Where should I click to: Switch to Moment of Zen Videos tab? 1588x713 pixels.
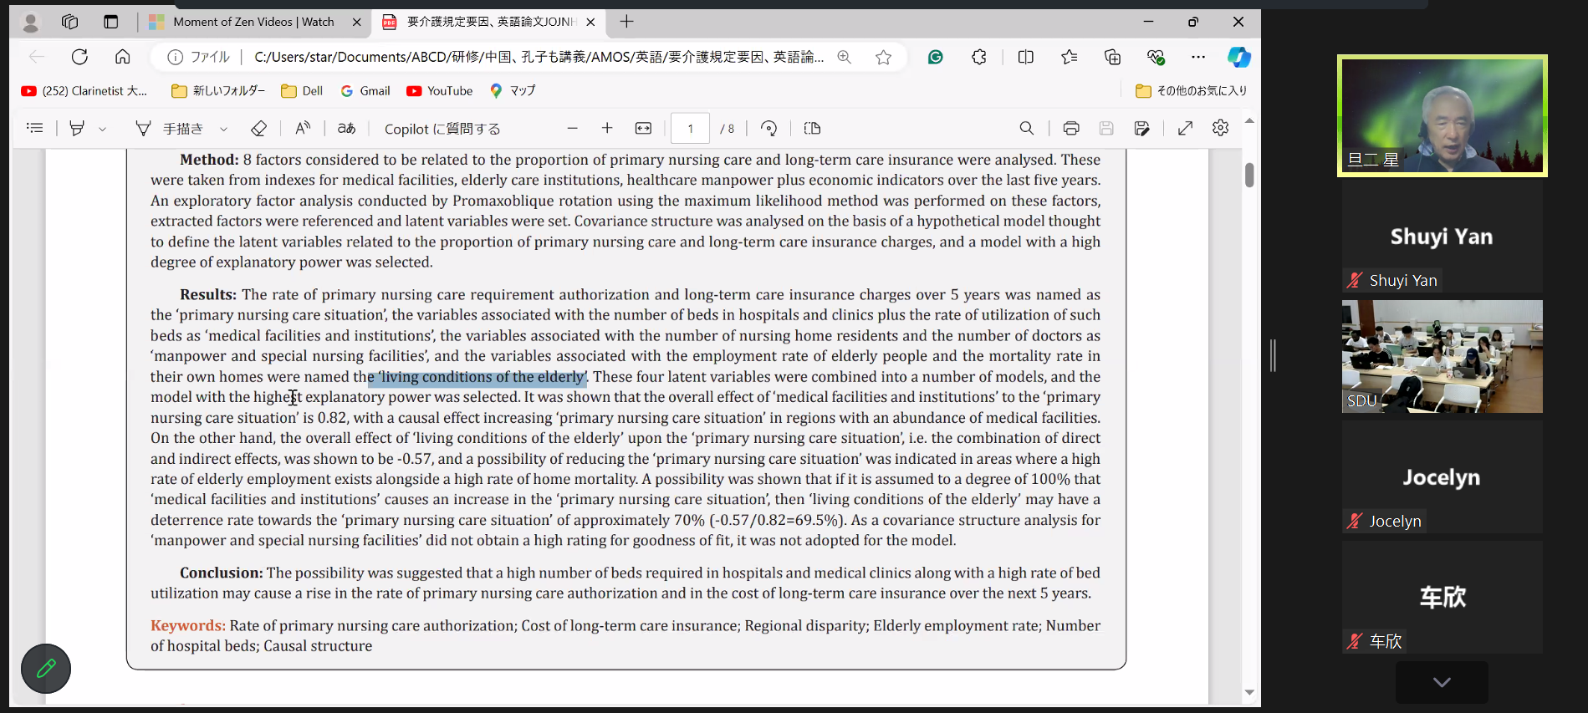tap(253, 22)
